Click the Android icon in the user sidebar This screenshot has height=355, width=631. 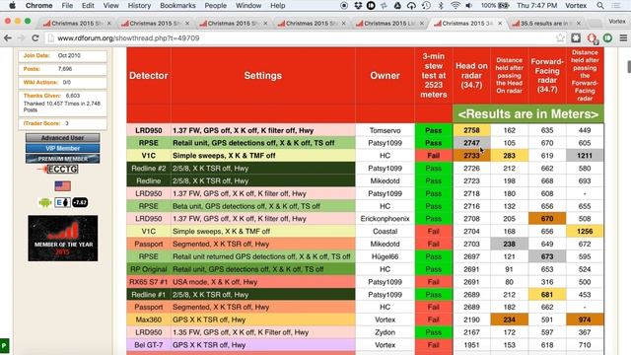[44, 202]
